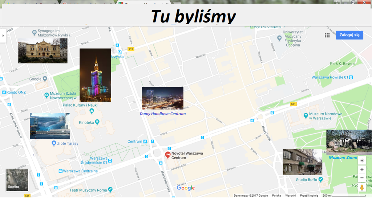
Task: Open the Google apps grid
Action: tap(327, 35)
